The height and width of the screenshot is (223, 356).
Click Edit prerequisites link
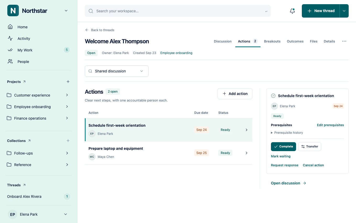click(330, 125)
